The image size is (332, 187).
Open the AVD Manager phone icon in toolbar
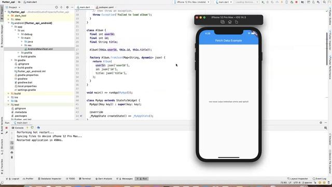point(286,2)
